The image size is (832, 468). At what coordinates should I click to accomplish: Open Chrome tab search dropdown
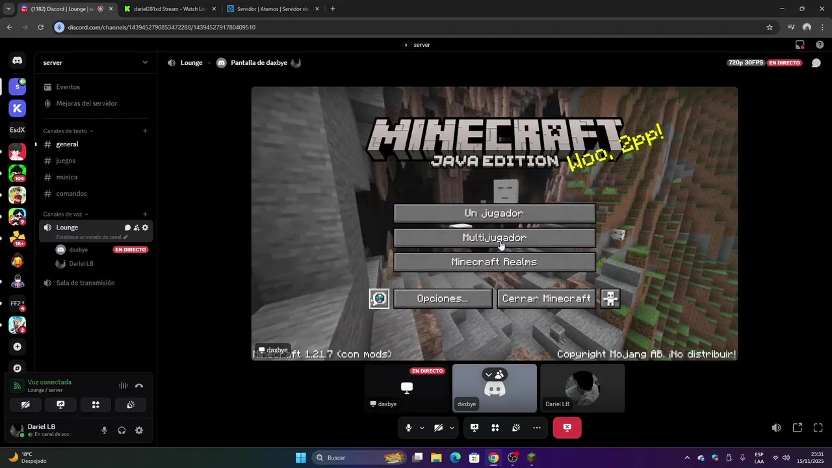[8, 8]
